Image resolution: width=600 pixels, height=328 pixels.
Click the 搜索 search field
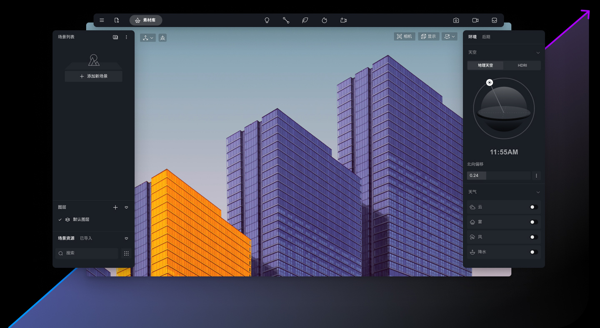87,253
